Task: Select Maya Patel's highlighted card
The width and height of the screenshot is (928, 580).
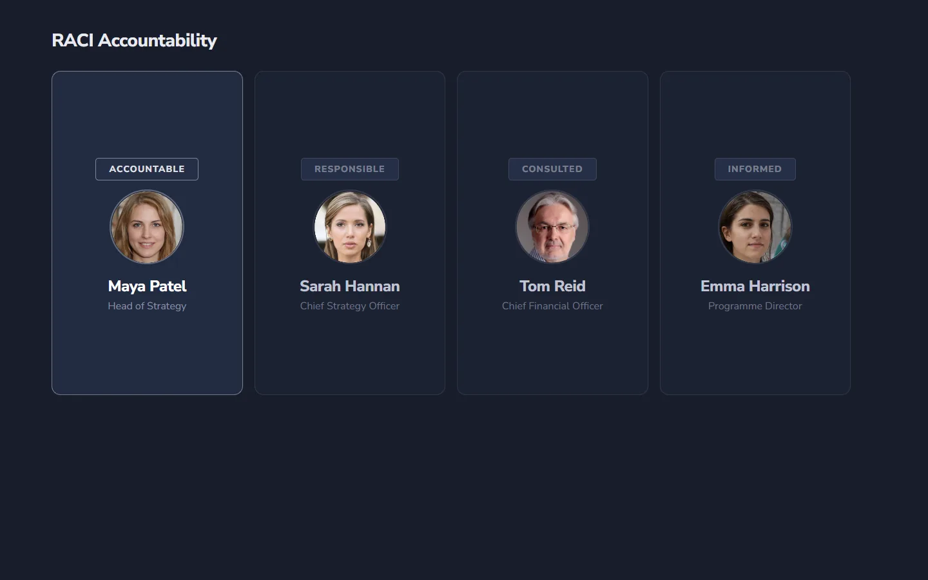Action: [x=146, y=361]
